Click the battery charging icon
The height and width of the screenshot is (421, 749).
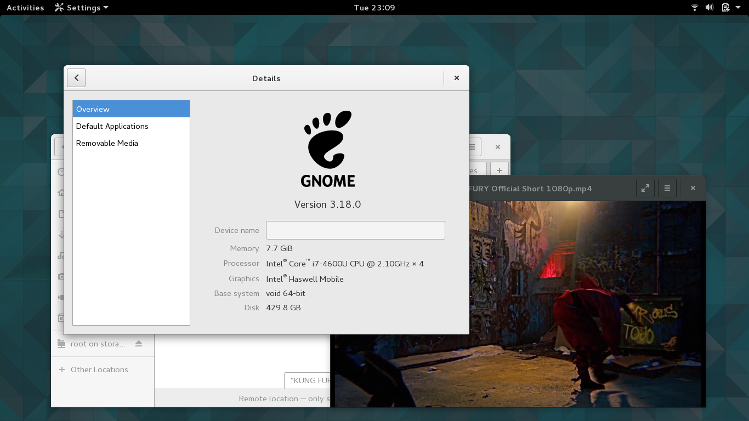coord(725,8)
